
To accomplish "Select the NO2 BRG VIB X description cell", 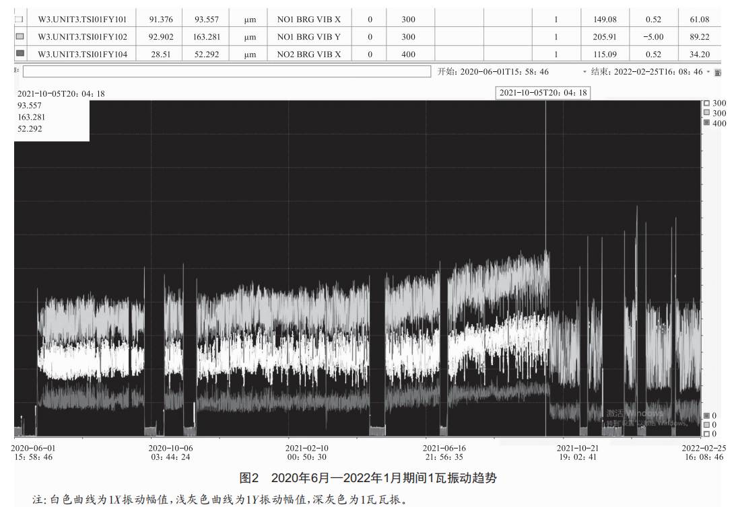I will click(308, 54).
